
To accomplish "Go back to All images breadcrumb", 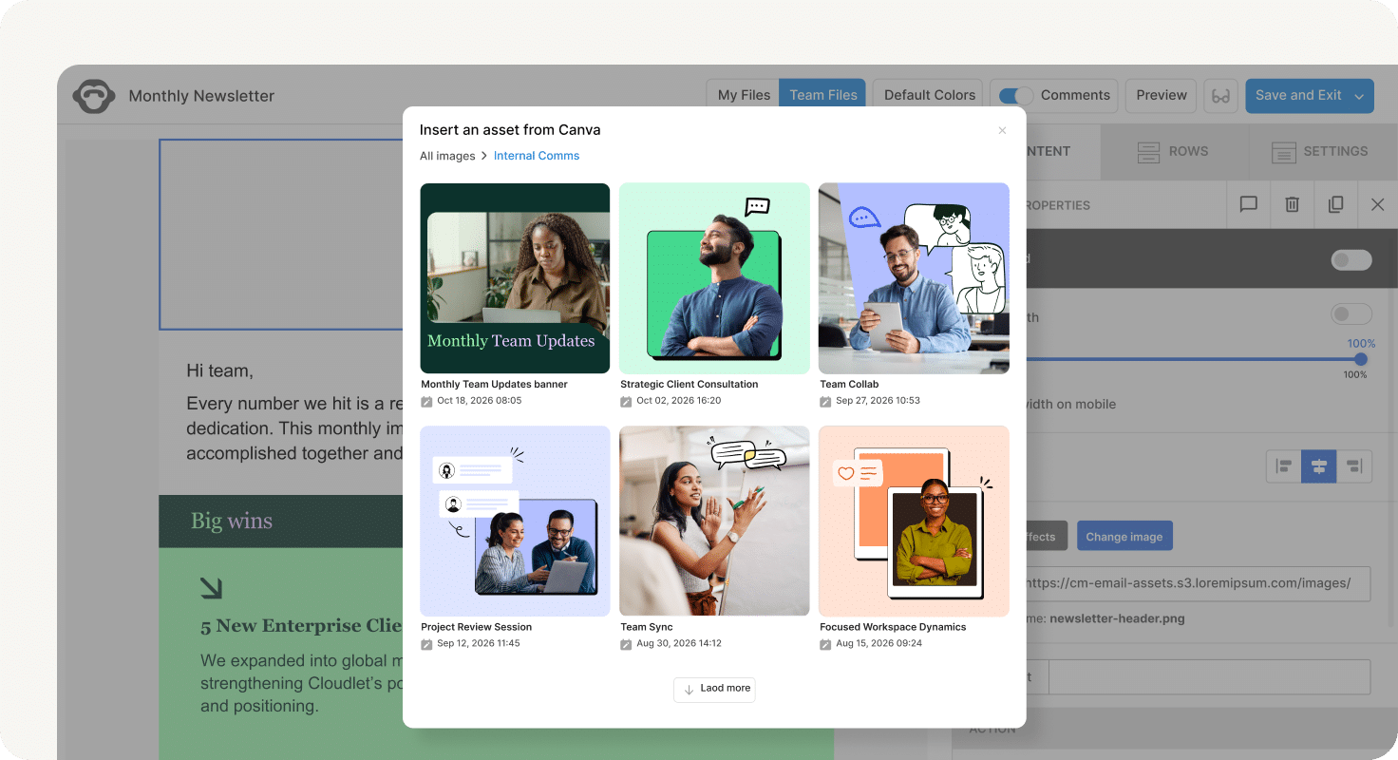I will (x=446, y=156).
